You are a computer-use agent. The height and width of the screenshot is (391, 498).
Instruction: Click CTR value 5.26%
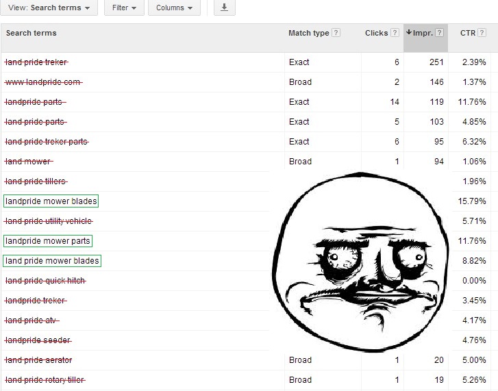click(x=474, y=380)
